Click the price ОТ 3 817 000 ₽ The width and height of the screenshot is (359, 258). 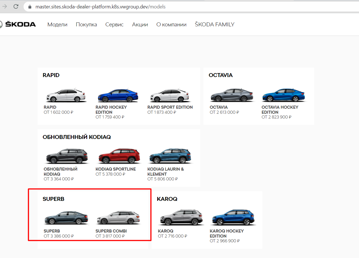pos(110,236)
